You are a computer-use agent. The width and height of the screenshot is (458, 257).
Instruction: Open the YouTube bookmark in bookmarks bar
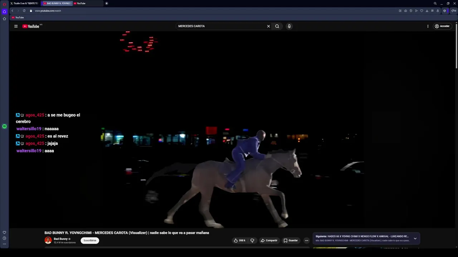tap(18, 17)
